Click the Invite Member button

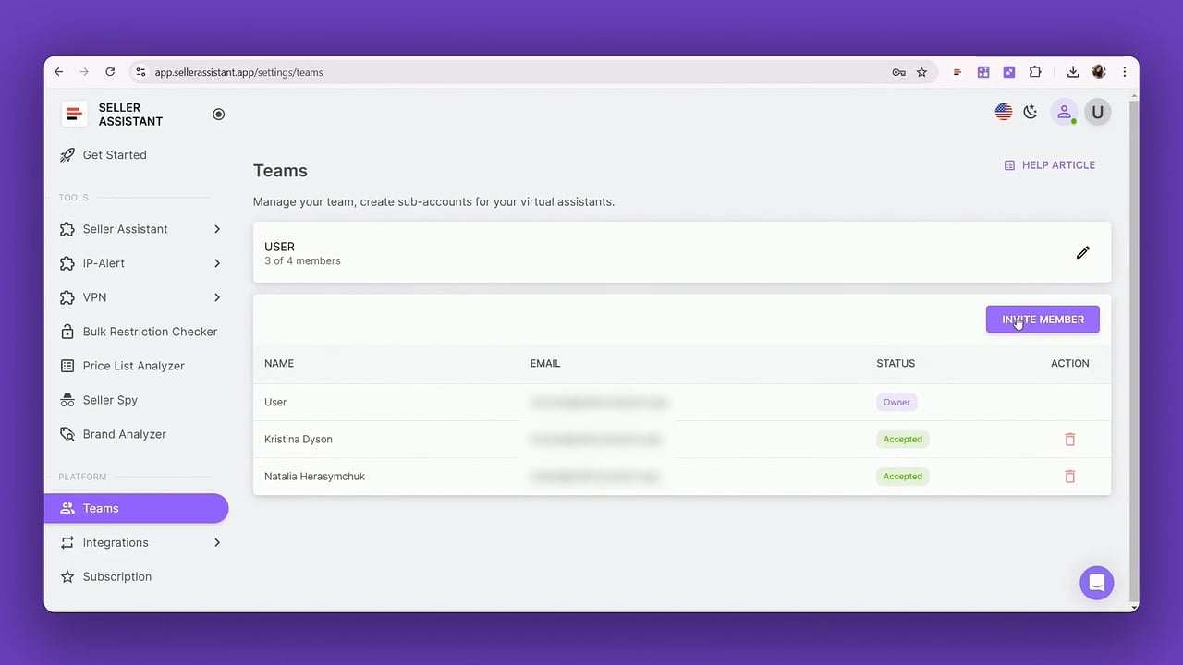1042,320
